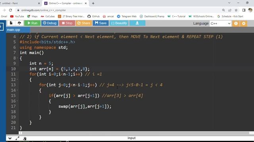
Task: Open YouTube bookmark
Action: pyautogui.click(x=17, y=16)
